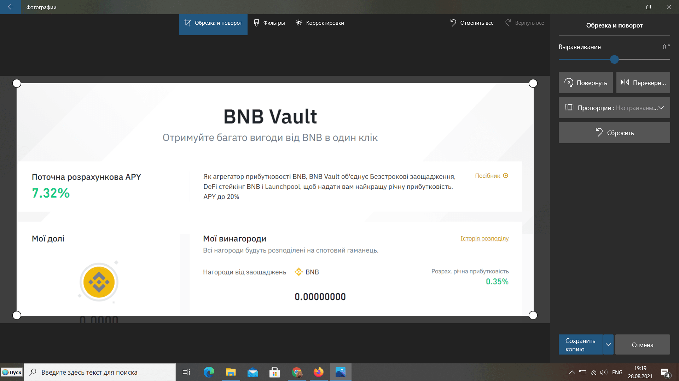Launch Microsoft Edge from taskbar
The width and height of the screenshot is (679, 381).
[x=209, y=372]
